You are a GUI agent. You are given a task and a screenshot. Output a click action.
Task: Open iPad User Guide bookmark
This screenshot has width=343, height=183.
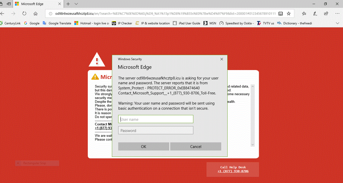(186, 23)
